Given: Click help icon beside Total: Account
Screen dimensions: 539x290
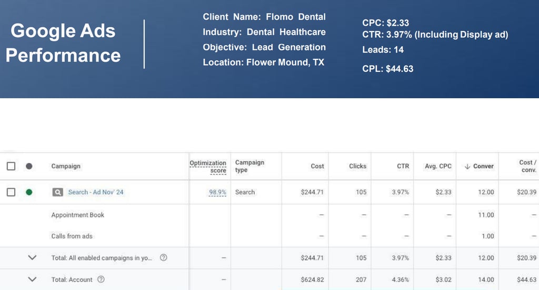Looking at the screenshot, I should click(x=101, y=279).
